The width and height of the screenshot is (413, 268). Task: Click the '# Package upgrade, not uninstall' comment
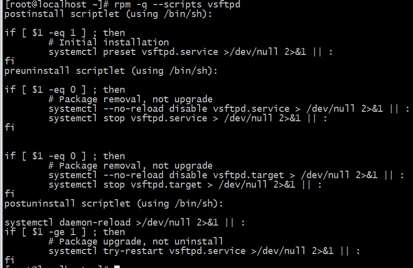(136, 242)
